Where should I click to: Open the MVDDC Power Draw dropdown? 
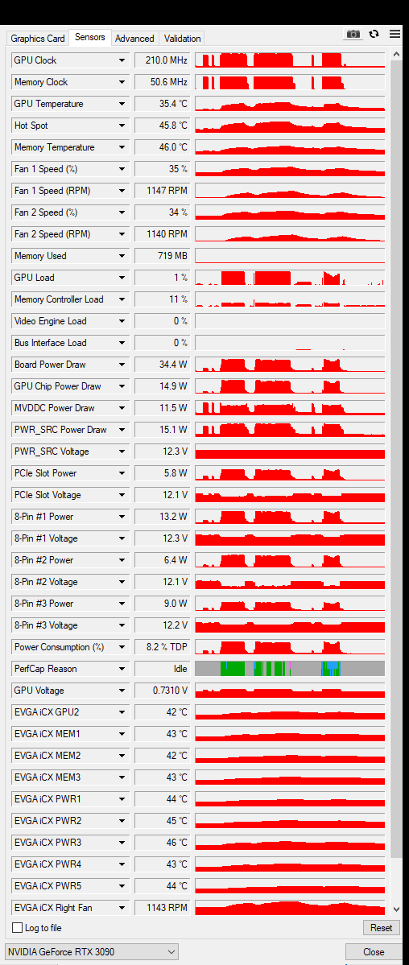tap(122, 408)
